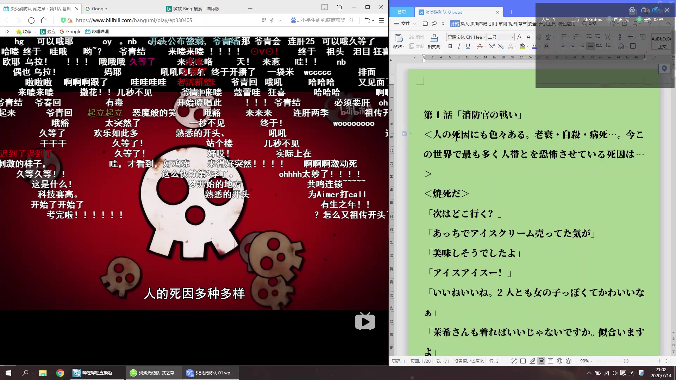Switch to the 插入 ribbon tab

coord(464,24)
